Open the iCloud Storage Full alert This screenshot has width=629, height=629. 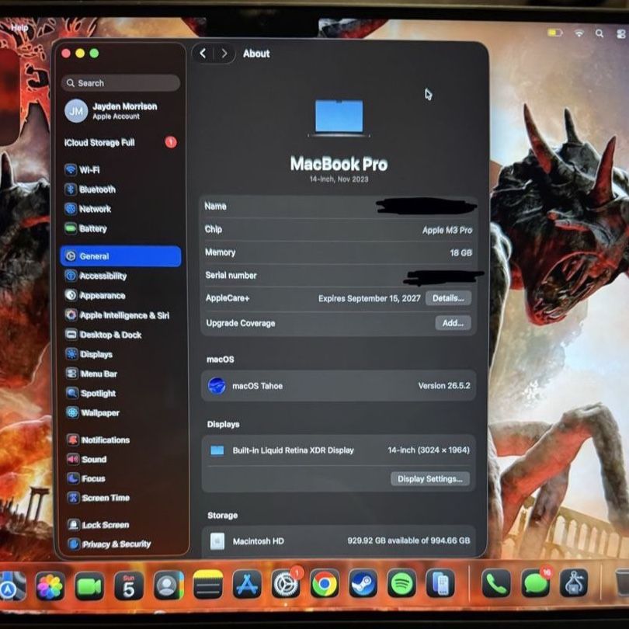[x=120, y=142]
